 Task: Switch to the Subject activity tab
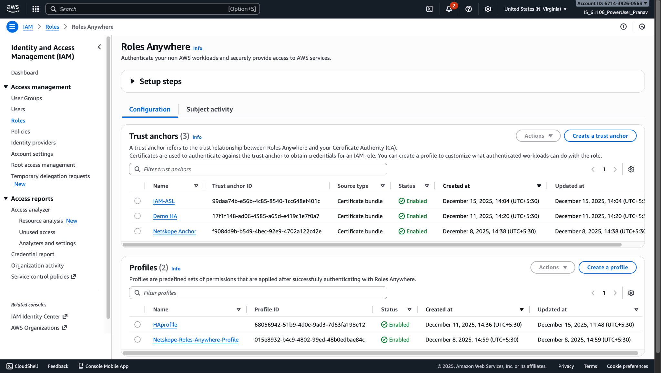210,109
